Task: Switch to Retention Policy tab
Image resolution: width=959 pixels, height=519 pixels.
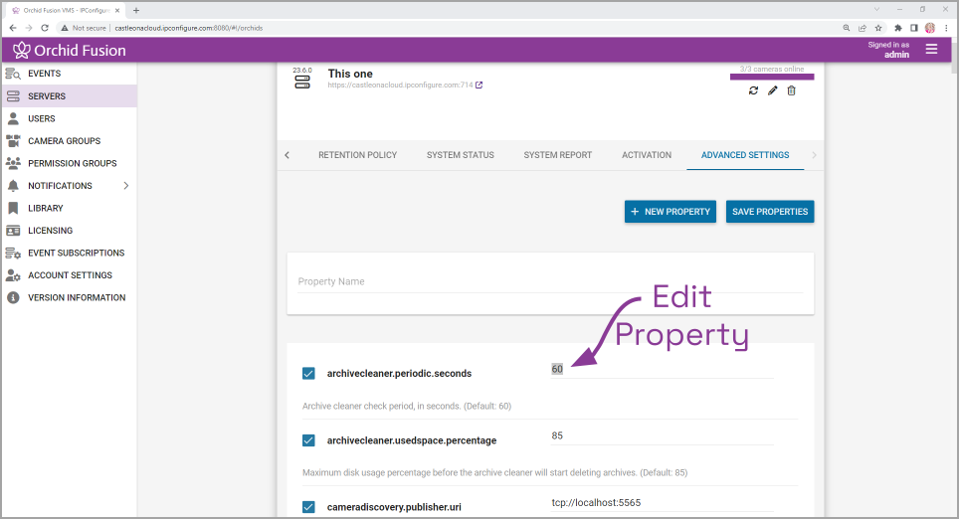Action: (358, 155)
